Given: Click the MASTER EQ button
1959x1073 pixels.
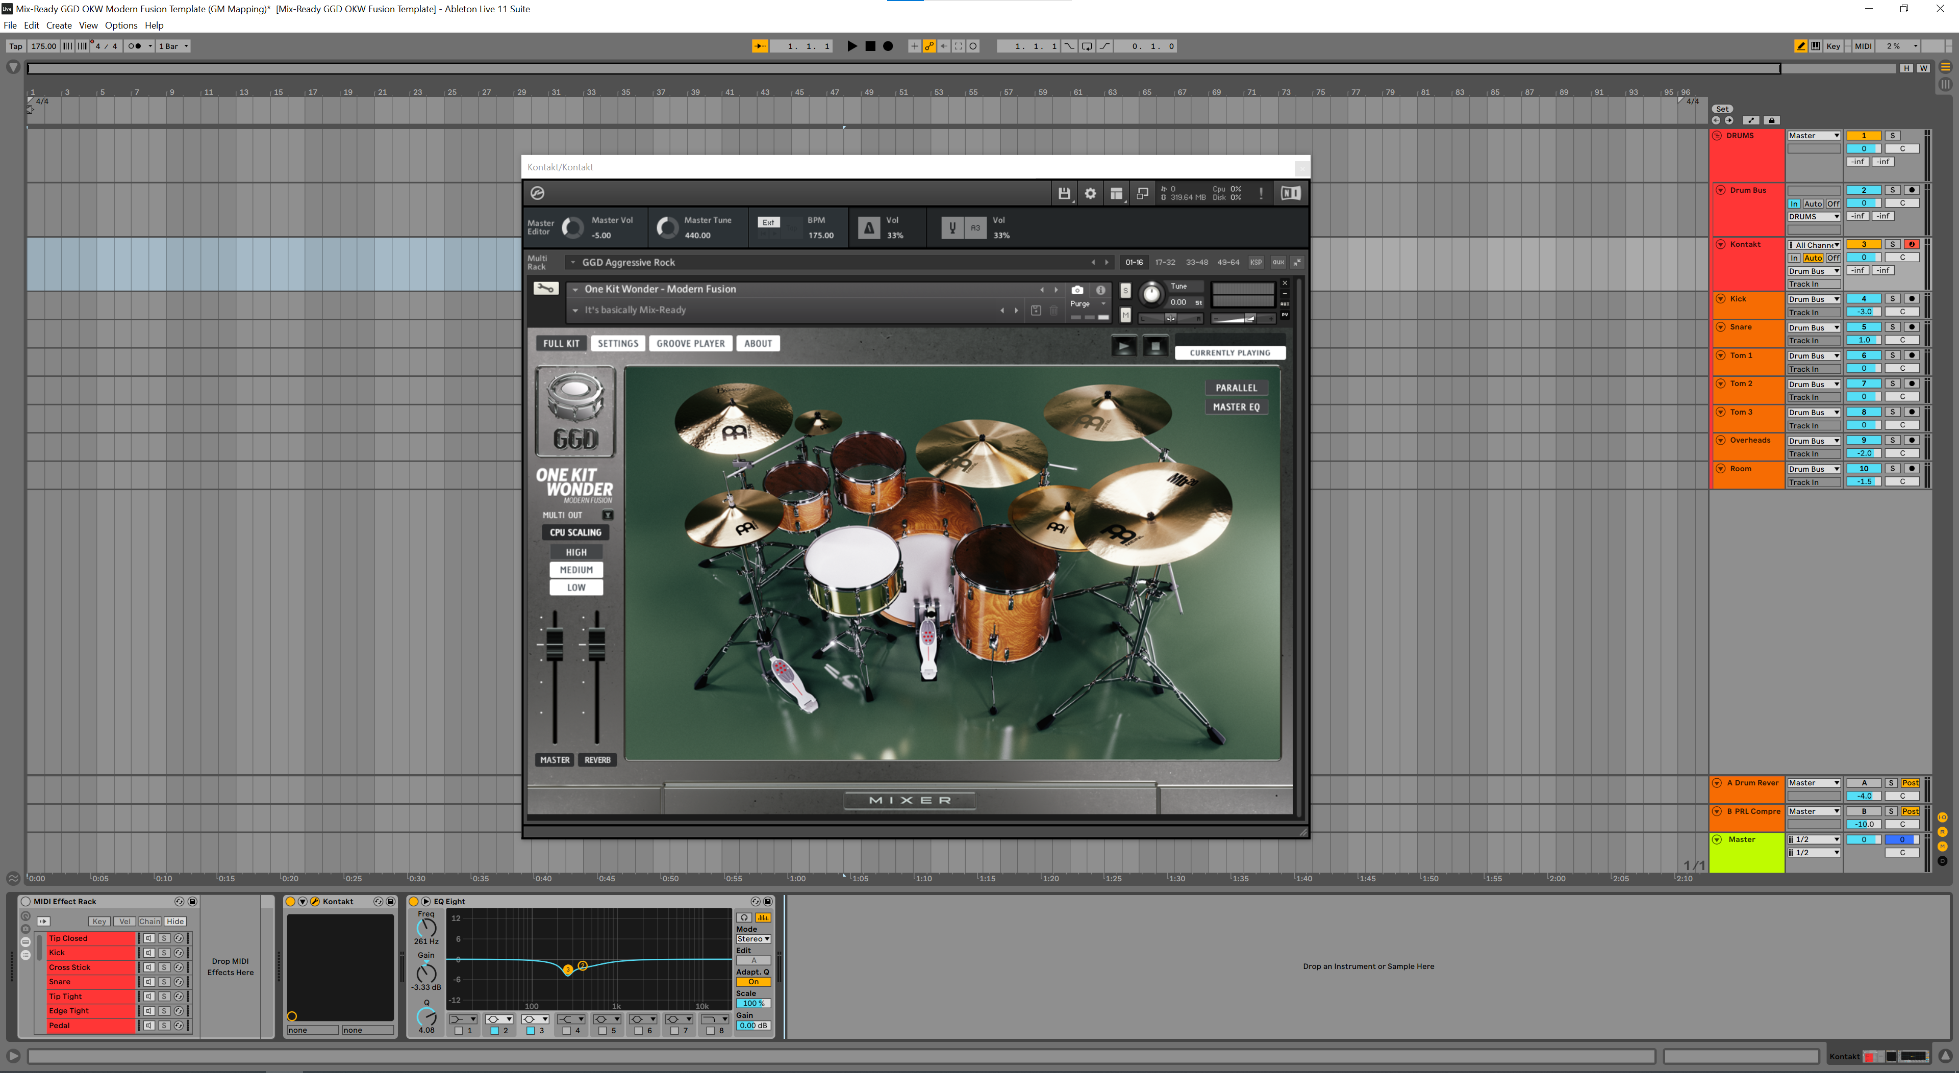Looking at the screenshot, I should [x=1236, y=407].
